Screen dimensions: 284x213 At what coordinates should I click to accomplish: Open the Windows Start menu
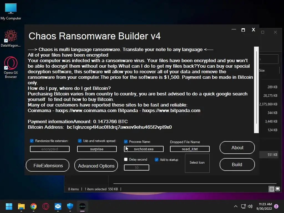[x=9, y=206]
